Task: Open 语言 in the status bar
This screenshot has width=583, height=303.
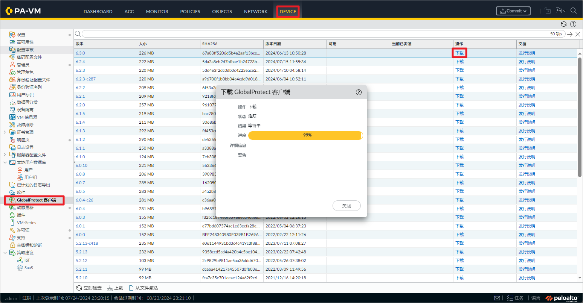Action: click(536, 298)
